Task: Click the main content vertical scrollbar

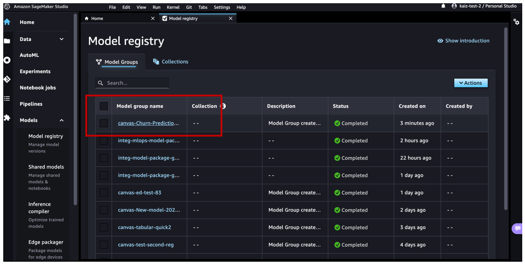Action: (506, 119)
